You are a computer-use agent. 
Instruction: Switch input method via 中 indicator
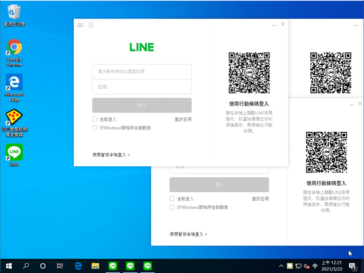[x=315, y=266]
